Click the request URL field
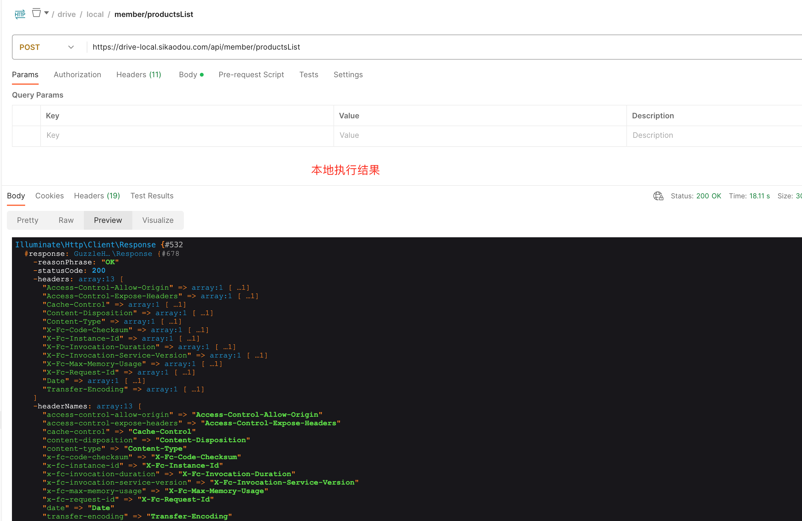Screen dimensions: 802x521 pyautogui.click(x=445, y=47)
